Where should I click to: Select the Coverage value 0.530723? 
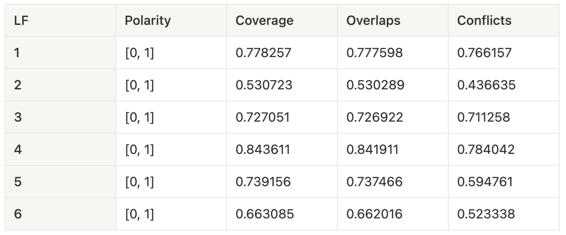pyautogui.click(x=264, y=85)
